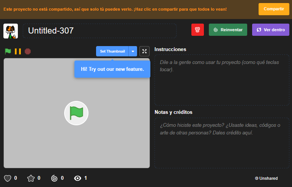292x187 pixels.
Task: Favorite the project with the star icon
Action: click(31, 178)
